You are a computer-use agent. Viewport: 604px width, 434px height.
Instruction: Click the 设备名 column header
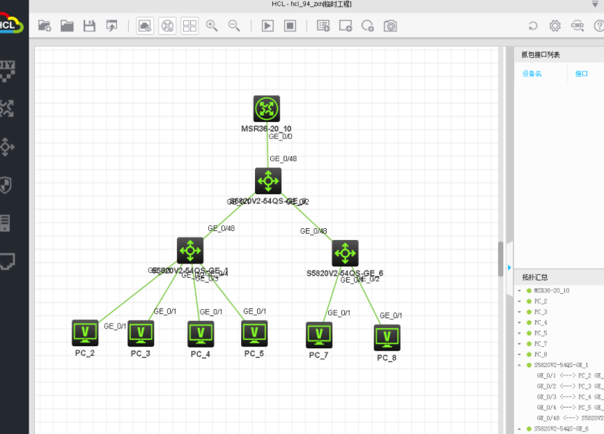click(x=532, y=74)
